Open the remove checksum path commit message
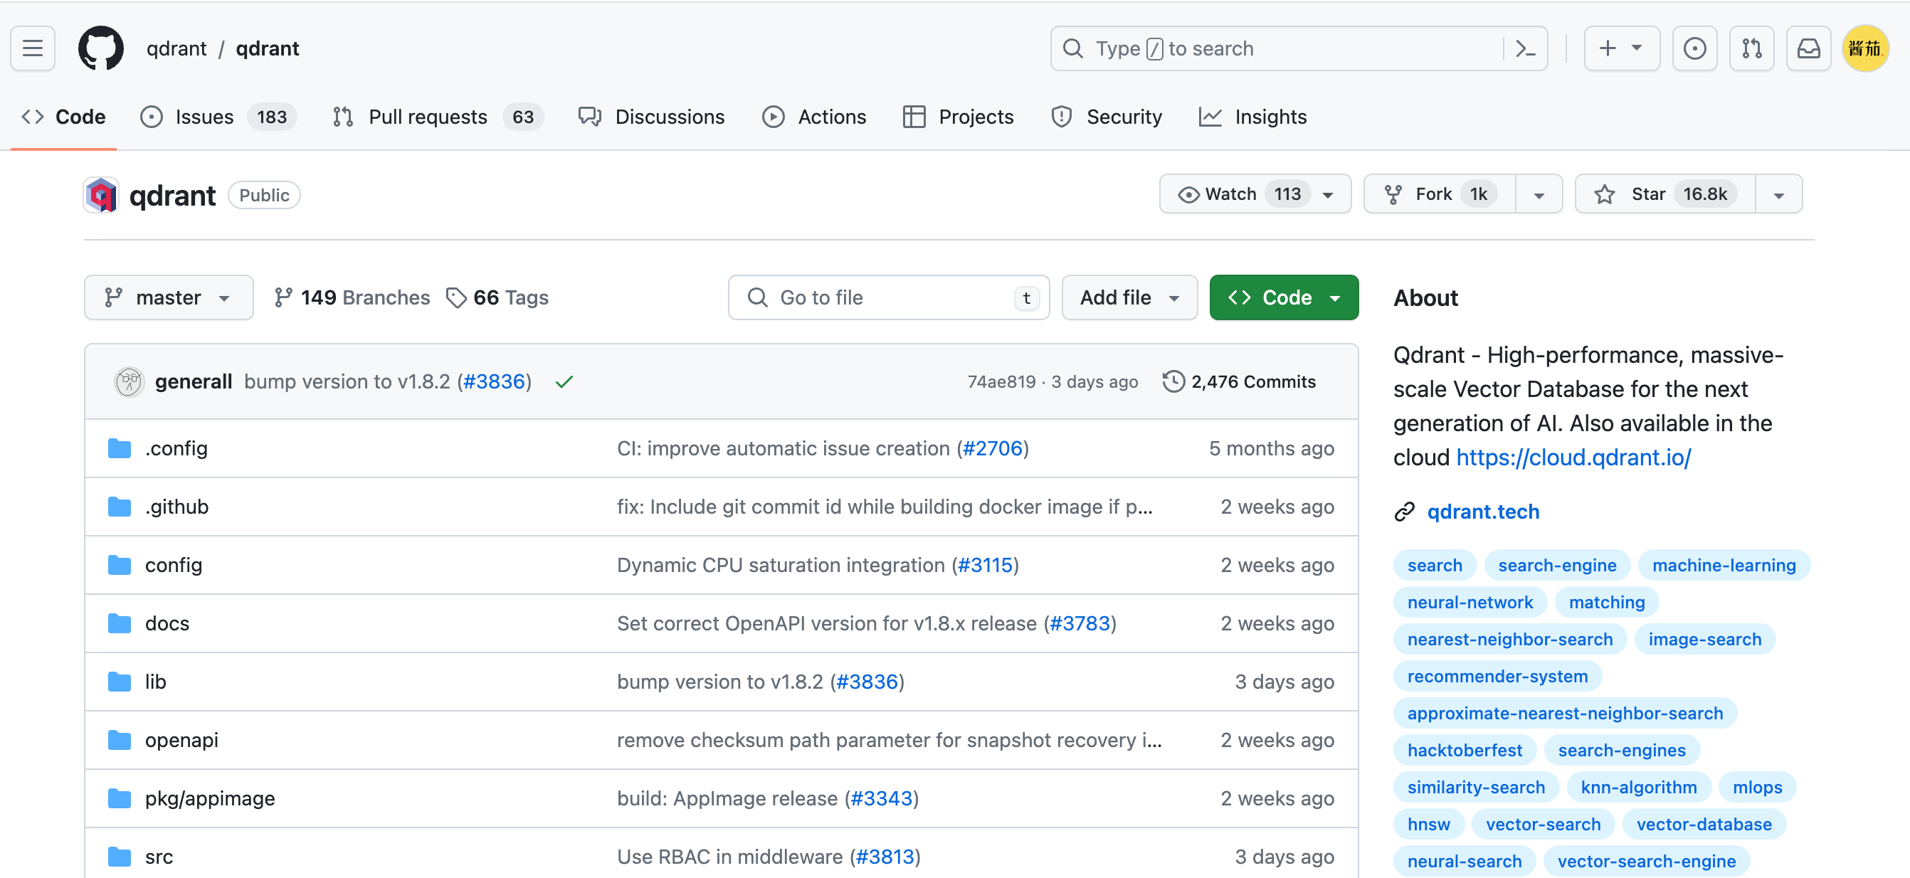The width and height of the screenshot is (1910, 878). [889, 740]
